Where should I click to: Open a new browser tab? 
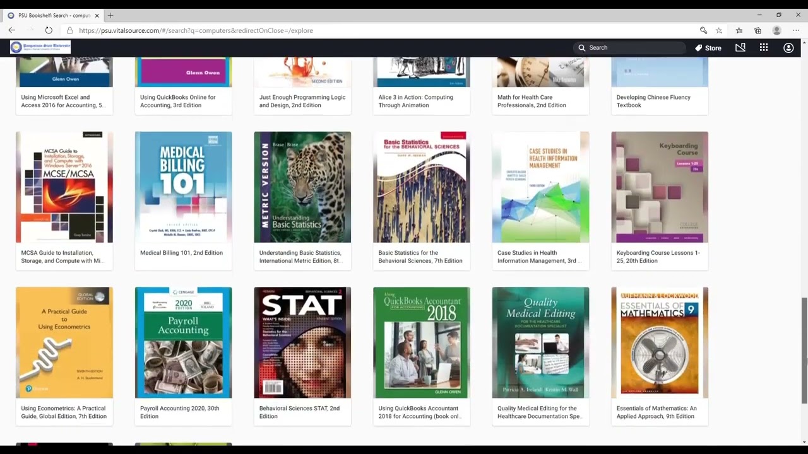[110, 15]
